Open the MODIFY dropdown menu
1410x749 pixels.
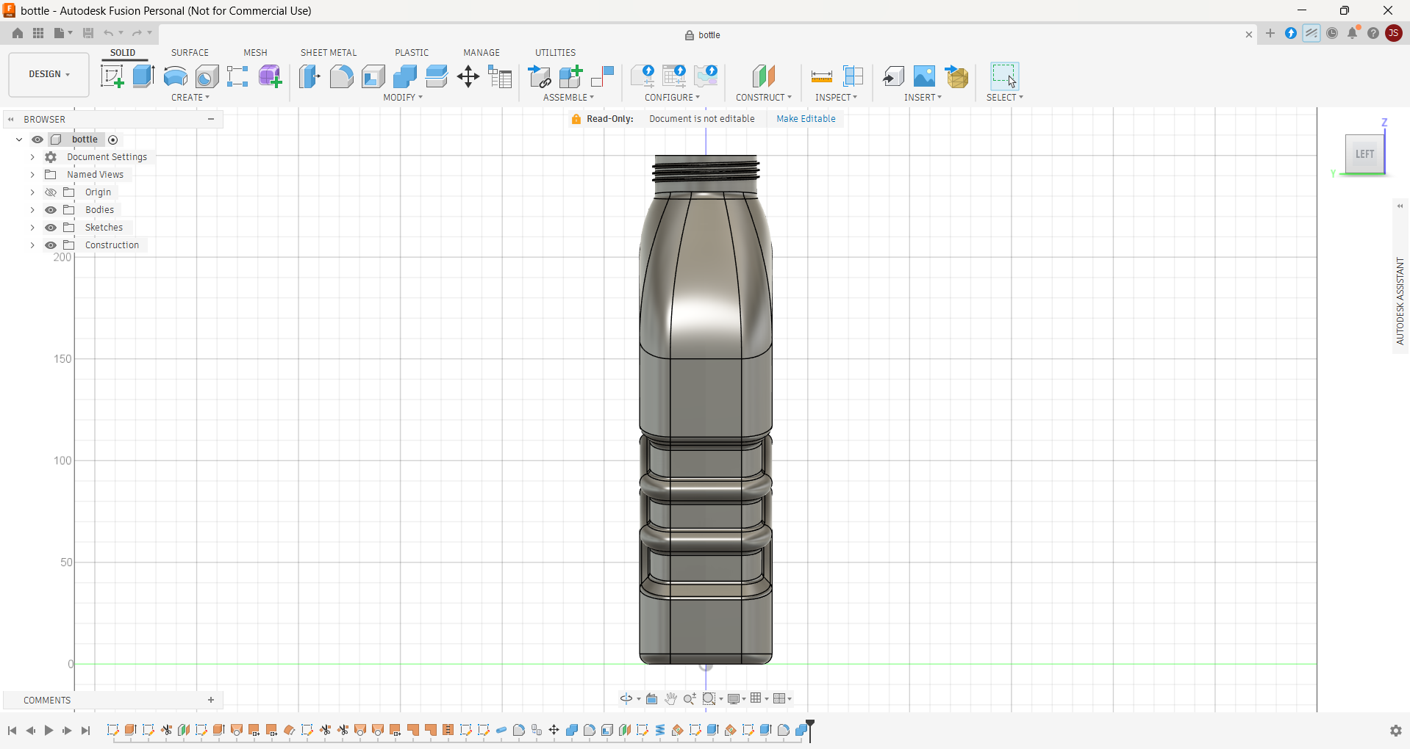coord(403,98)
